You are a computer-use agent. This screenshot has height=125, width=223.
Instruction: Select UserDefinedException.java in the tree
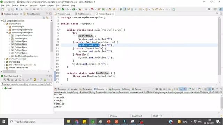26,56
